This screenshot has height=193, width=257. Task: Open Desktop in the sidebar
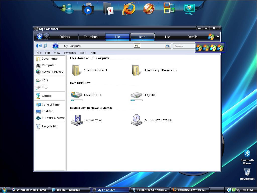(x=44, y=111)
